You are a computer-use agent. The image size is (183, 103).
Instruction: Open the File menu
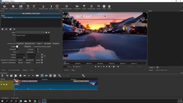point(2,3)
